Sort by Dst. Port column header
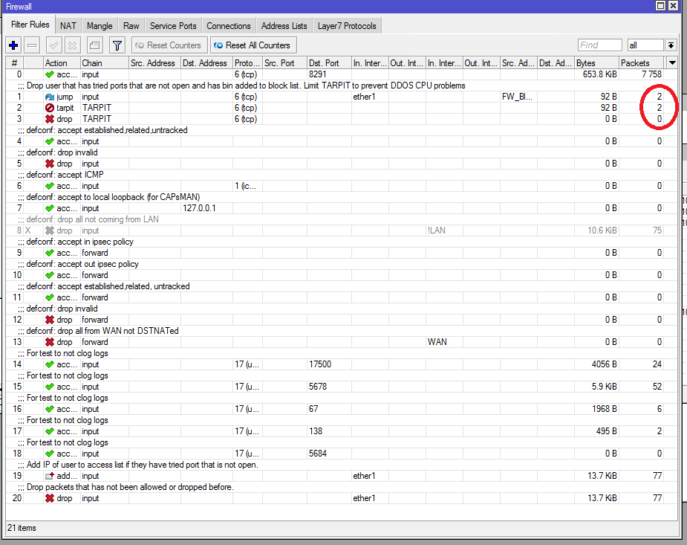 pyautogui.click(x=329, y=62)
